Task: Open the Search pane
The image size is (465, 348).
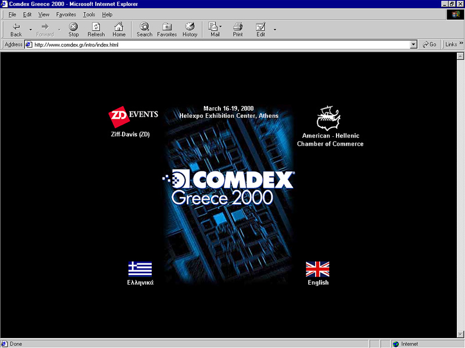Action: [144, 30]
